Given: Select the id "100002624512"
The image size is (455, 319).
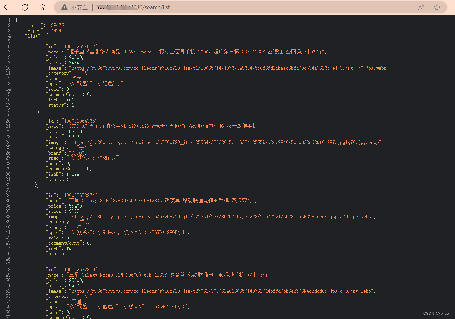Looking at the screenshot, I should [x=79, y=47].
